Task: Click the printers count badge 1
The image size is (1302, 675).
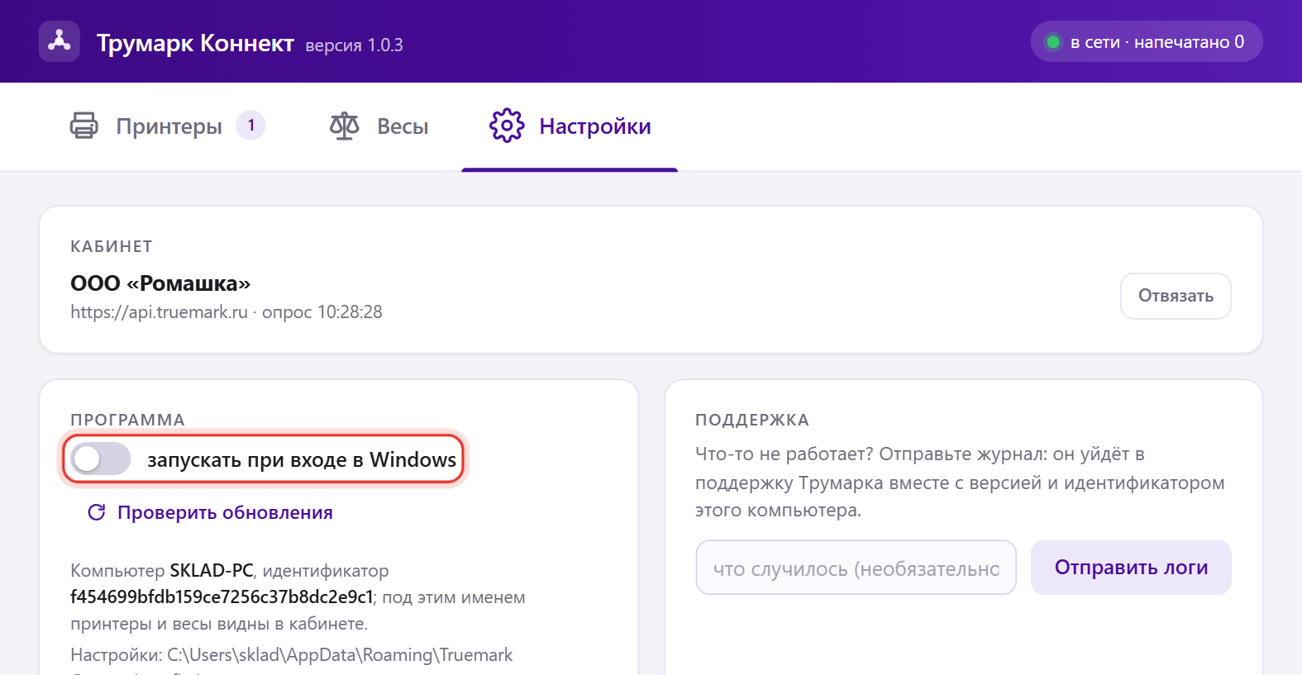Action: coord(251,126)
